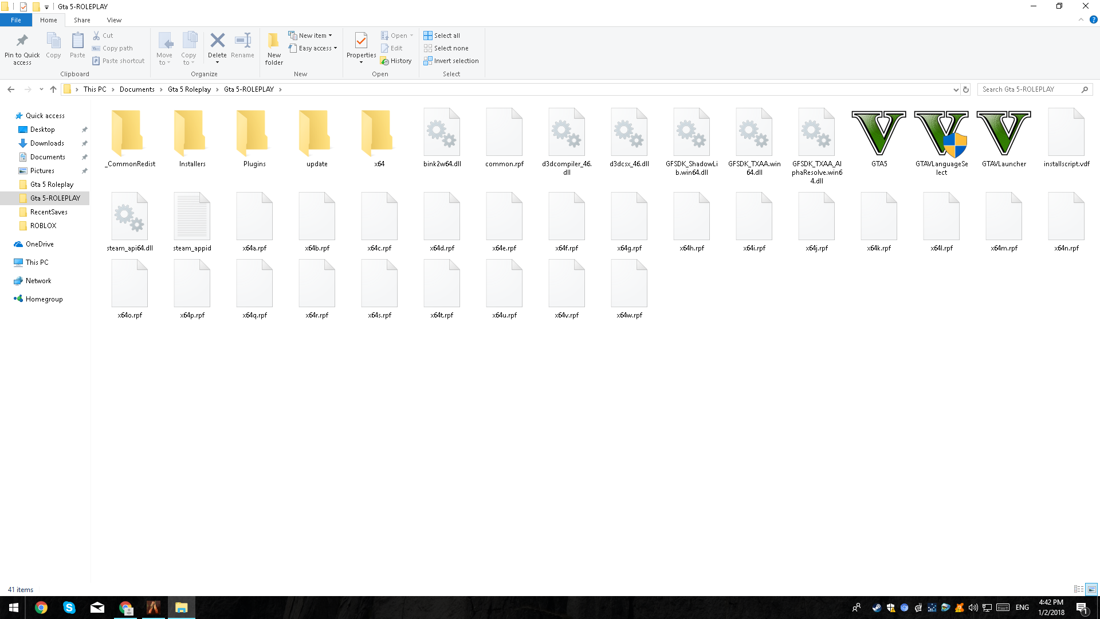Click Select none
The image size is (1100, 619).
coord(446,48)
